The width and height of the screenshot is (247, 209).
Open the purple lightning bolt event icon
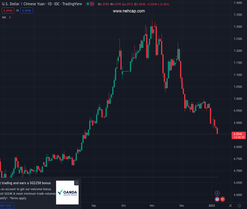pos(217,193)
